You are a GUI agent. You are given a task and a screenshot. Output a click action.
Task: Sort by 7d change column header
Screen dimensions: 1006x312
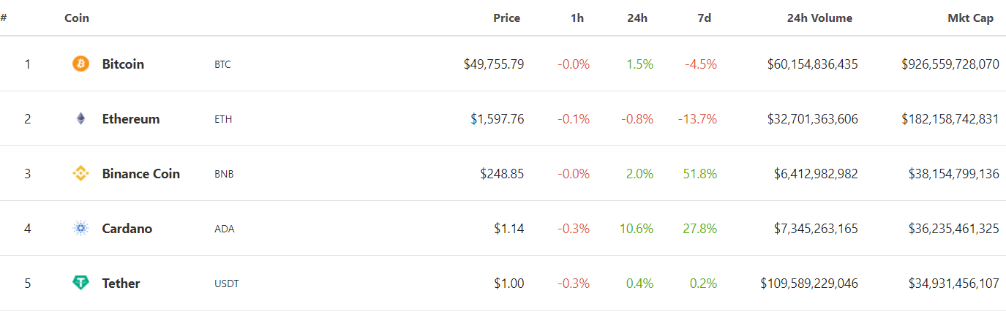click(704, 18)
